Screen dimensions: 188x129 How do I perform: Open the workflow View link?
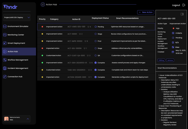[x=177, y=47]
